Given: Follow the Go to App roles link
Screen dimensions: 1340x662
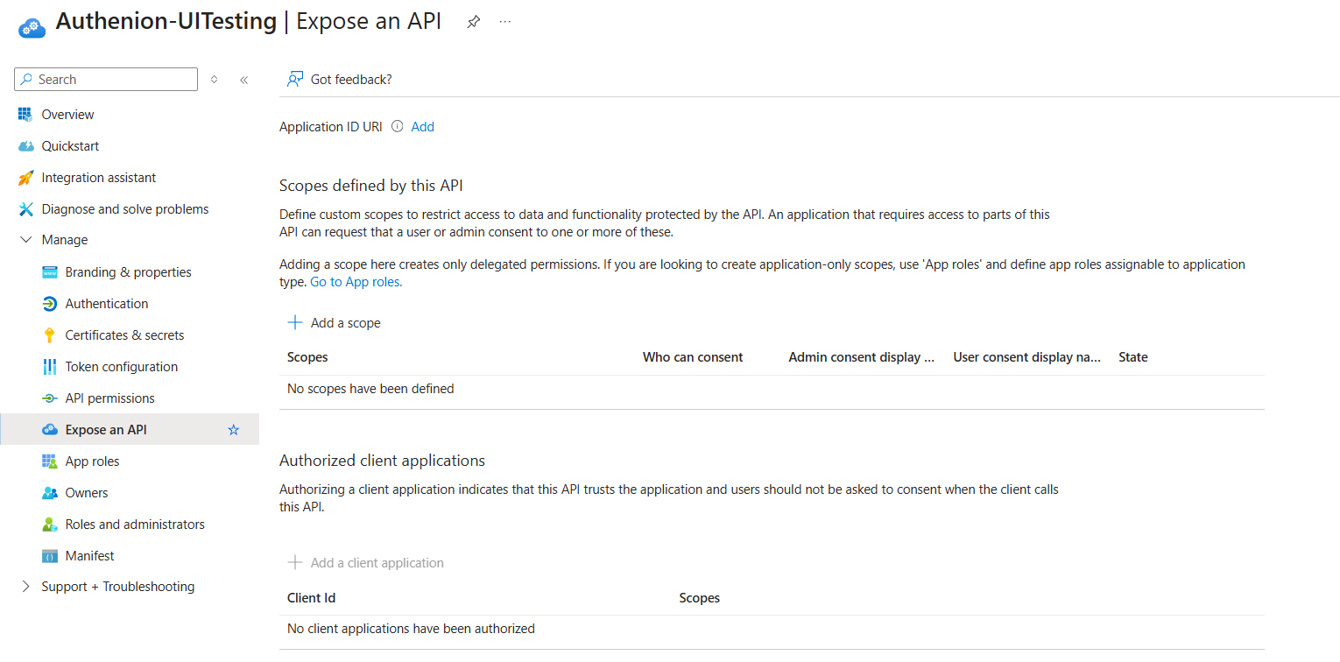Looking at the screenshot, I should 356,283.
